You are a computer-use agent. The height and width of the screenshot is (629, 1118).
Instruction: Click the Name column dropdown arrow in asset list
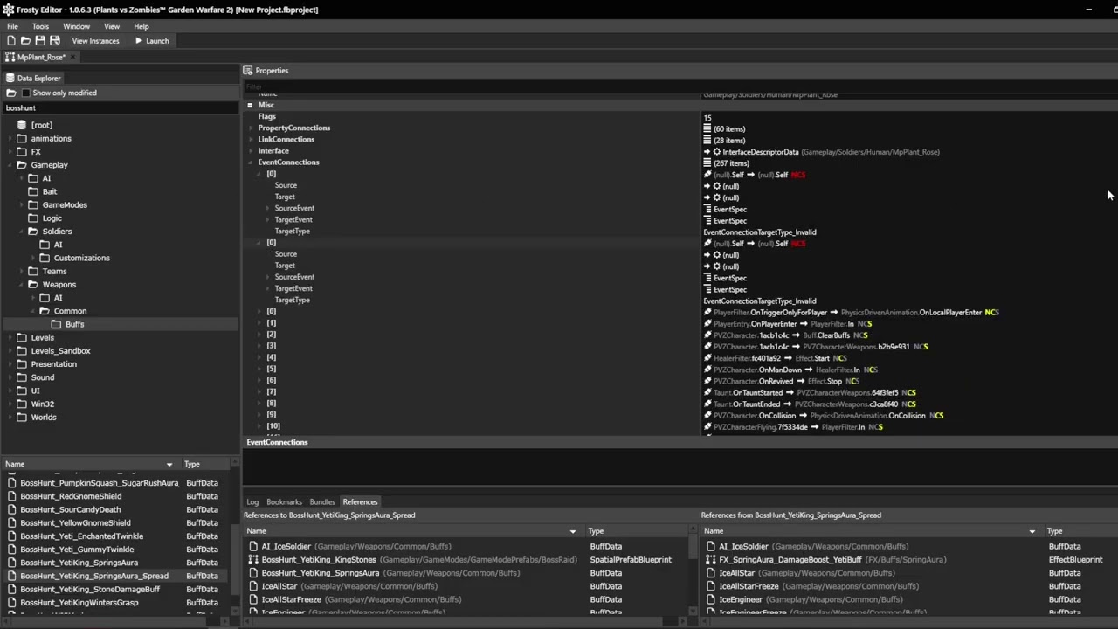point(169,464)
